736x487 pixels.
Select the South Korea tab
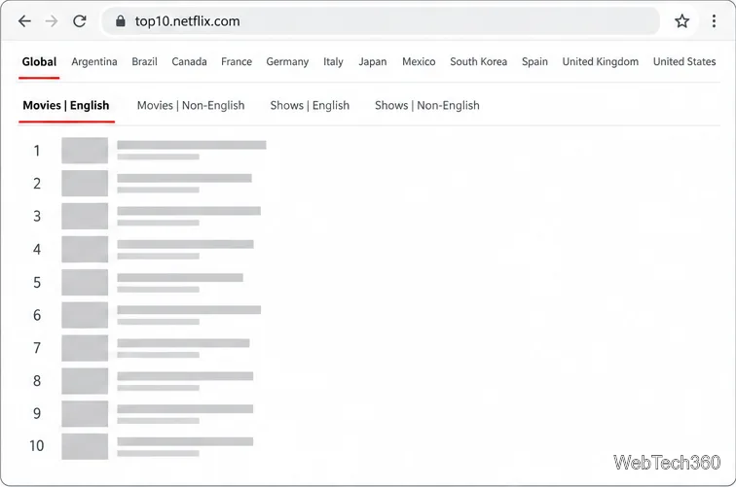tap(478, 62)
